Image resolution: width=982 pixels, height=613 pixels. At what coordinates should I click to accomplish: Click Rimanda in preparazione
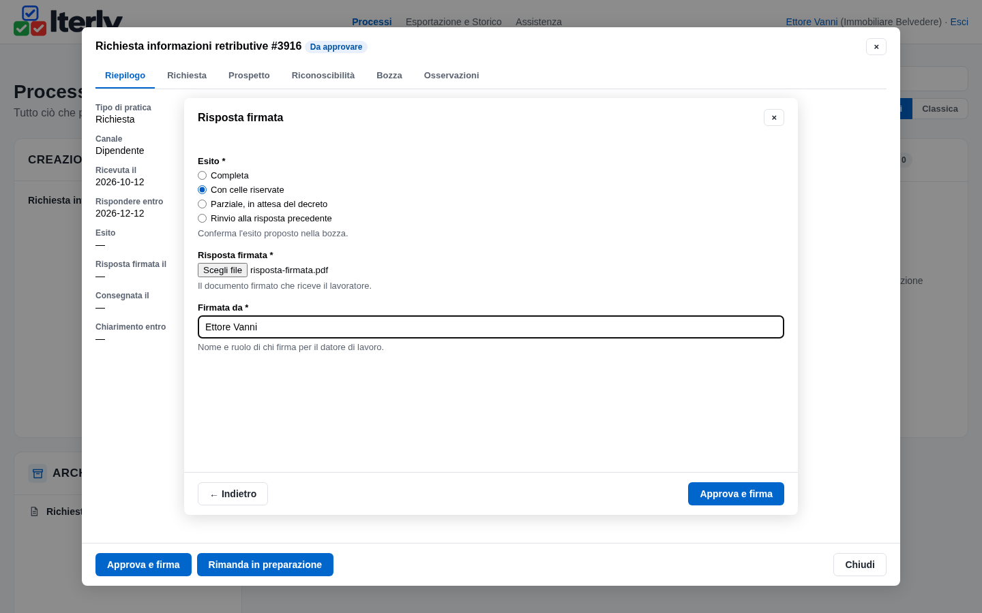265,565
